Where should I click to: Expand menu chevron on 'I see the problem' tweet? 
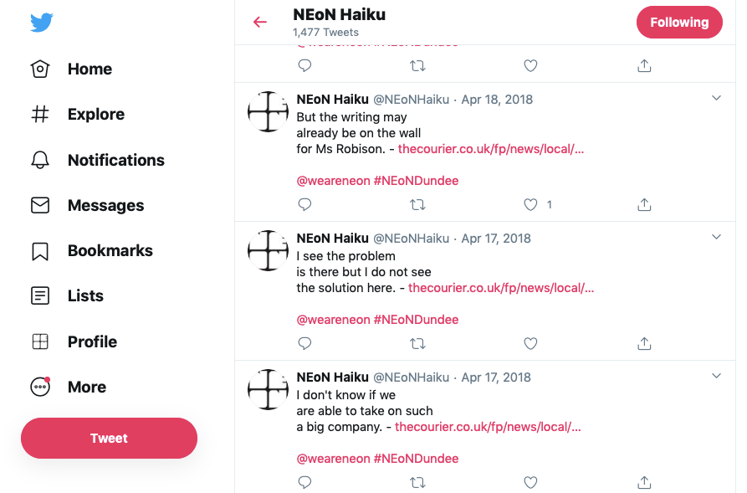[716, 237]
